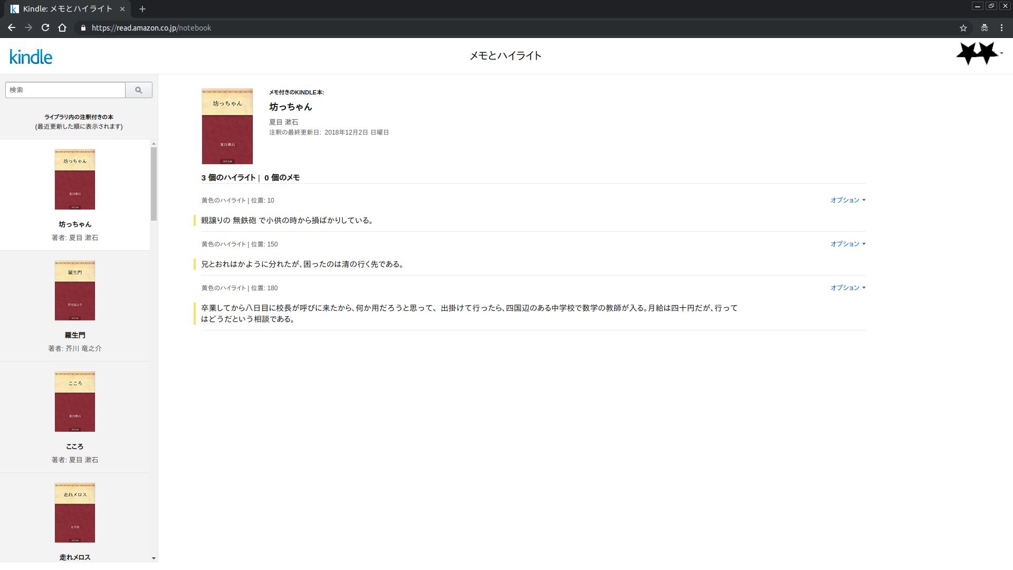Reload the page
1013x570 pixels.
point(45,28)
